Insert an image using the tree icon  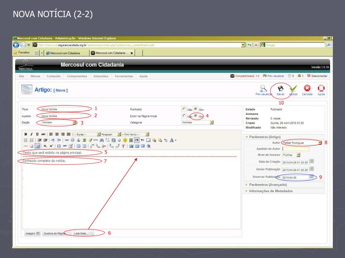pyautogui.click(x=84, y=140)
